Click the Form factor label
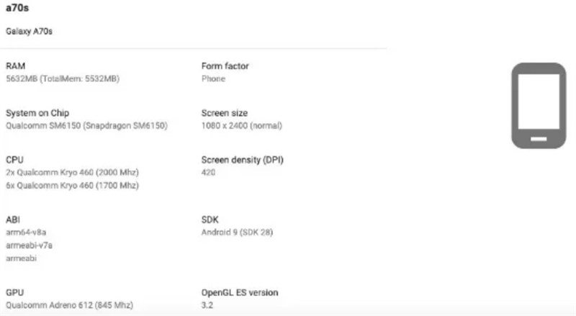The width and height of the screenshot is (576, 316). point(225,66)
